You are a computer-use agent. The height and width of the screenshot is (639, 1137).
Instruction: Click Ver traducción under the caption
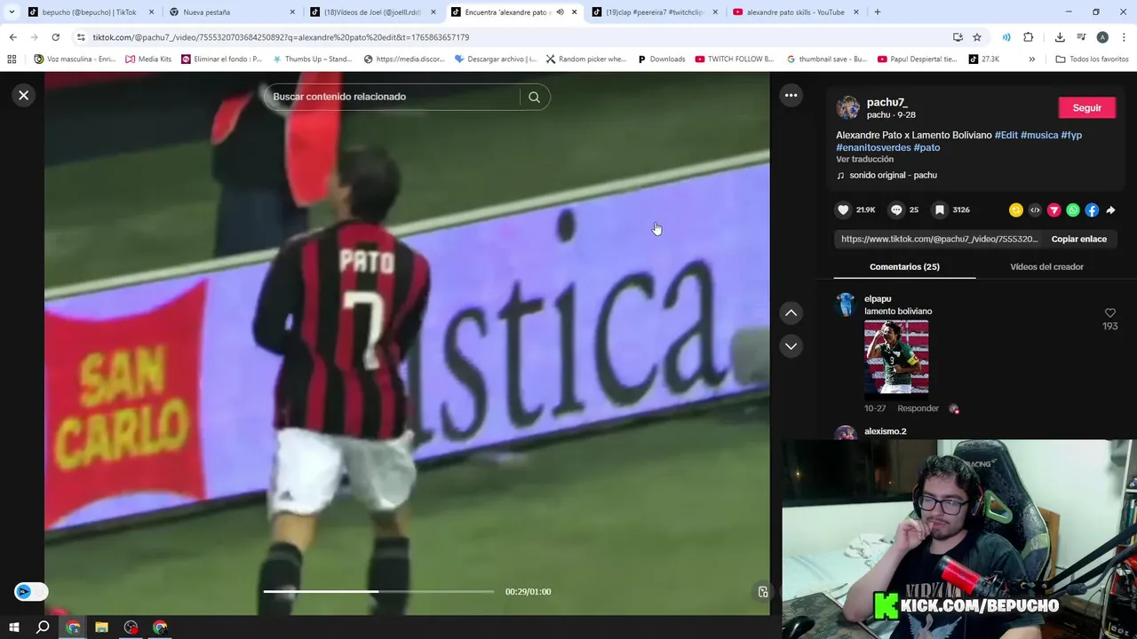tap(864, 159)
